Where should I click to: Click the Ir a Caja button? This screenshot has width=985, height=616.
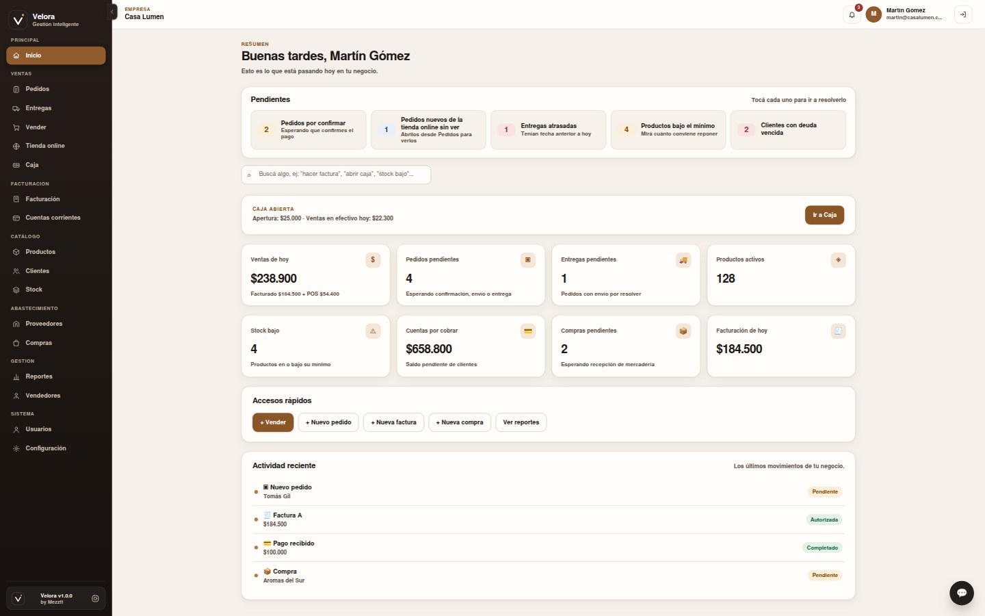[x=824, y=215]
